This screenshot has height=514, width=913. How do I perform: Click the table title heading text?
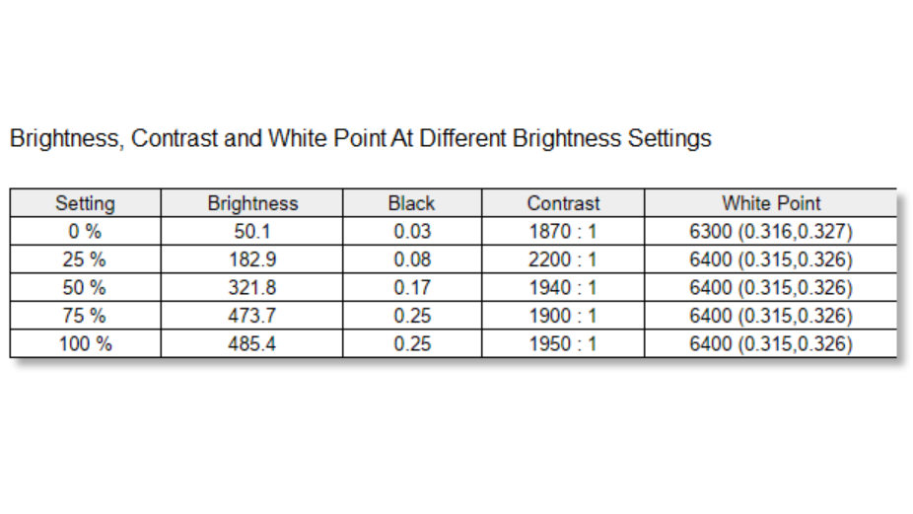[360, 139]
